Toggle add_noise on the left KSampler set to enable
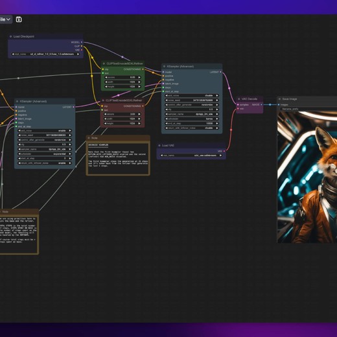Viewport: 337px width, 337px height. click(x=45, y=131)
